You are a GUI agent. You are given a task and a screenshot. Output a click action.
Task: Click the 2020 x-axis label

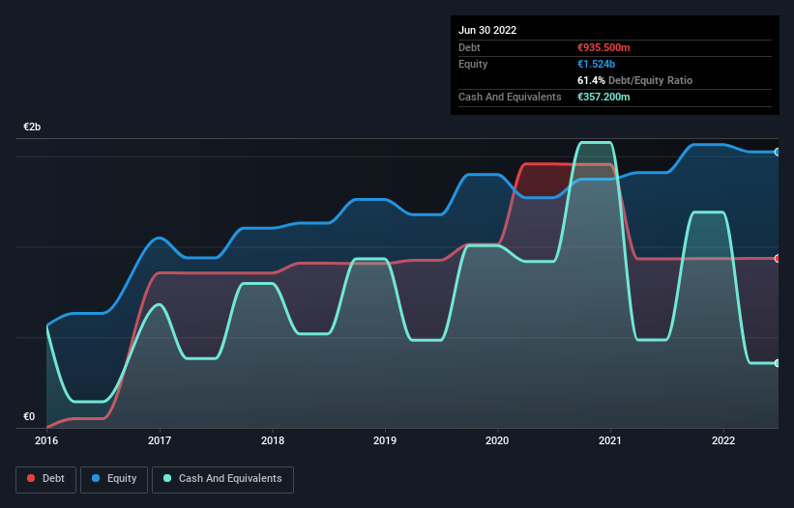497,440
